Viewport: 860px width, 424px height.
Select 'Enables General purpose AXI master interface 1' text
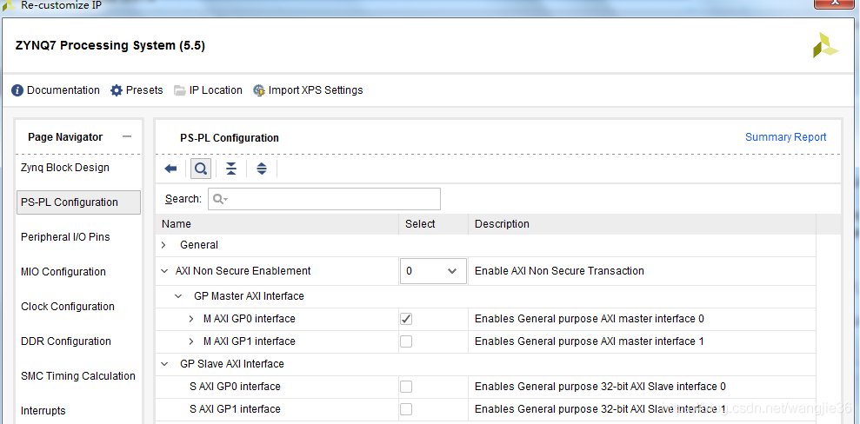click(589, 341)
